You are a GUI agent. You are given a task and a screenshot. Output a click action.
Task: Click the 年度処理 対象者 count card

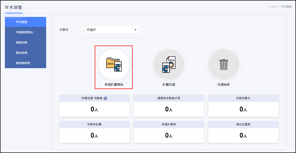tap(94, 109)
